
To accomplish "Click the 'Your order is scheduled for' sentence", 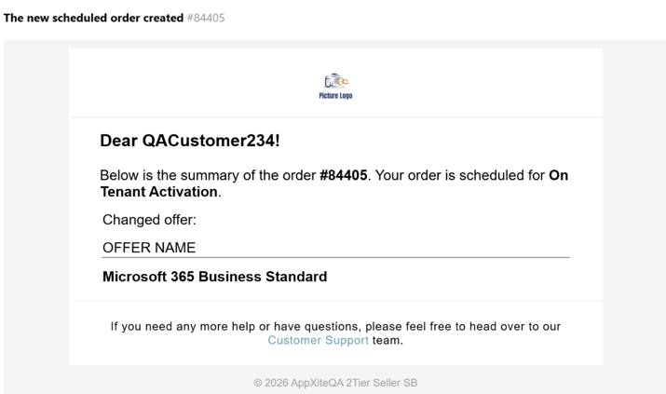I will point(460,175).
